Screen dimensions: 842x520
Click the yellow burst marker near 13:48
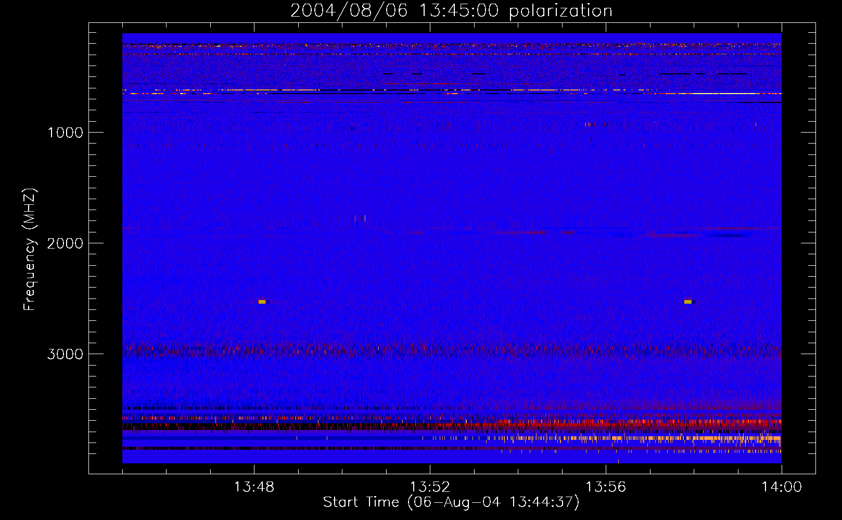click(262, 302)
